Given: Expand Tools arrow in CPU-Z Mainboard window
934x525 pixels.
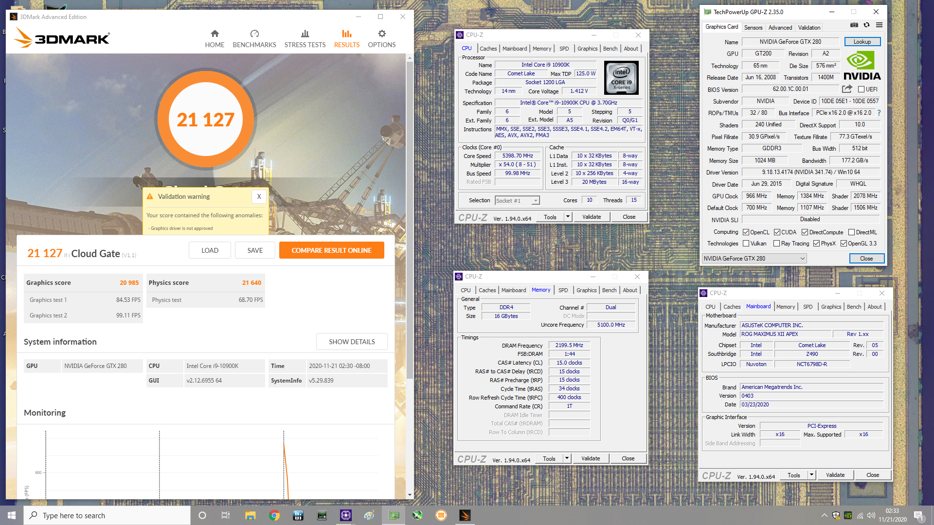Looking at the screenshot, I should (811, 475).
